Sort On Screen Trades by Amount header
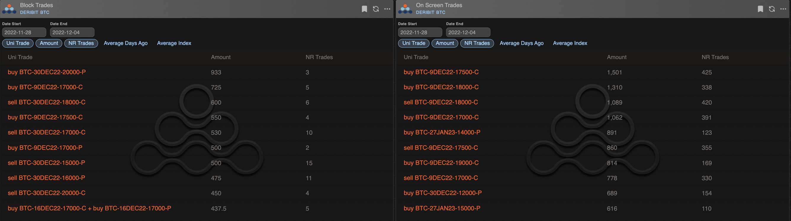The height and width of the screenshot is (221, 791). [x=616, y=57]
